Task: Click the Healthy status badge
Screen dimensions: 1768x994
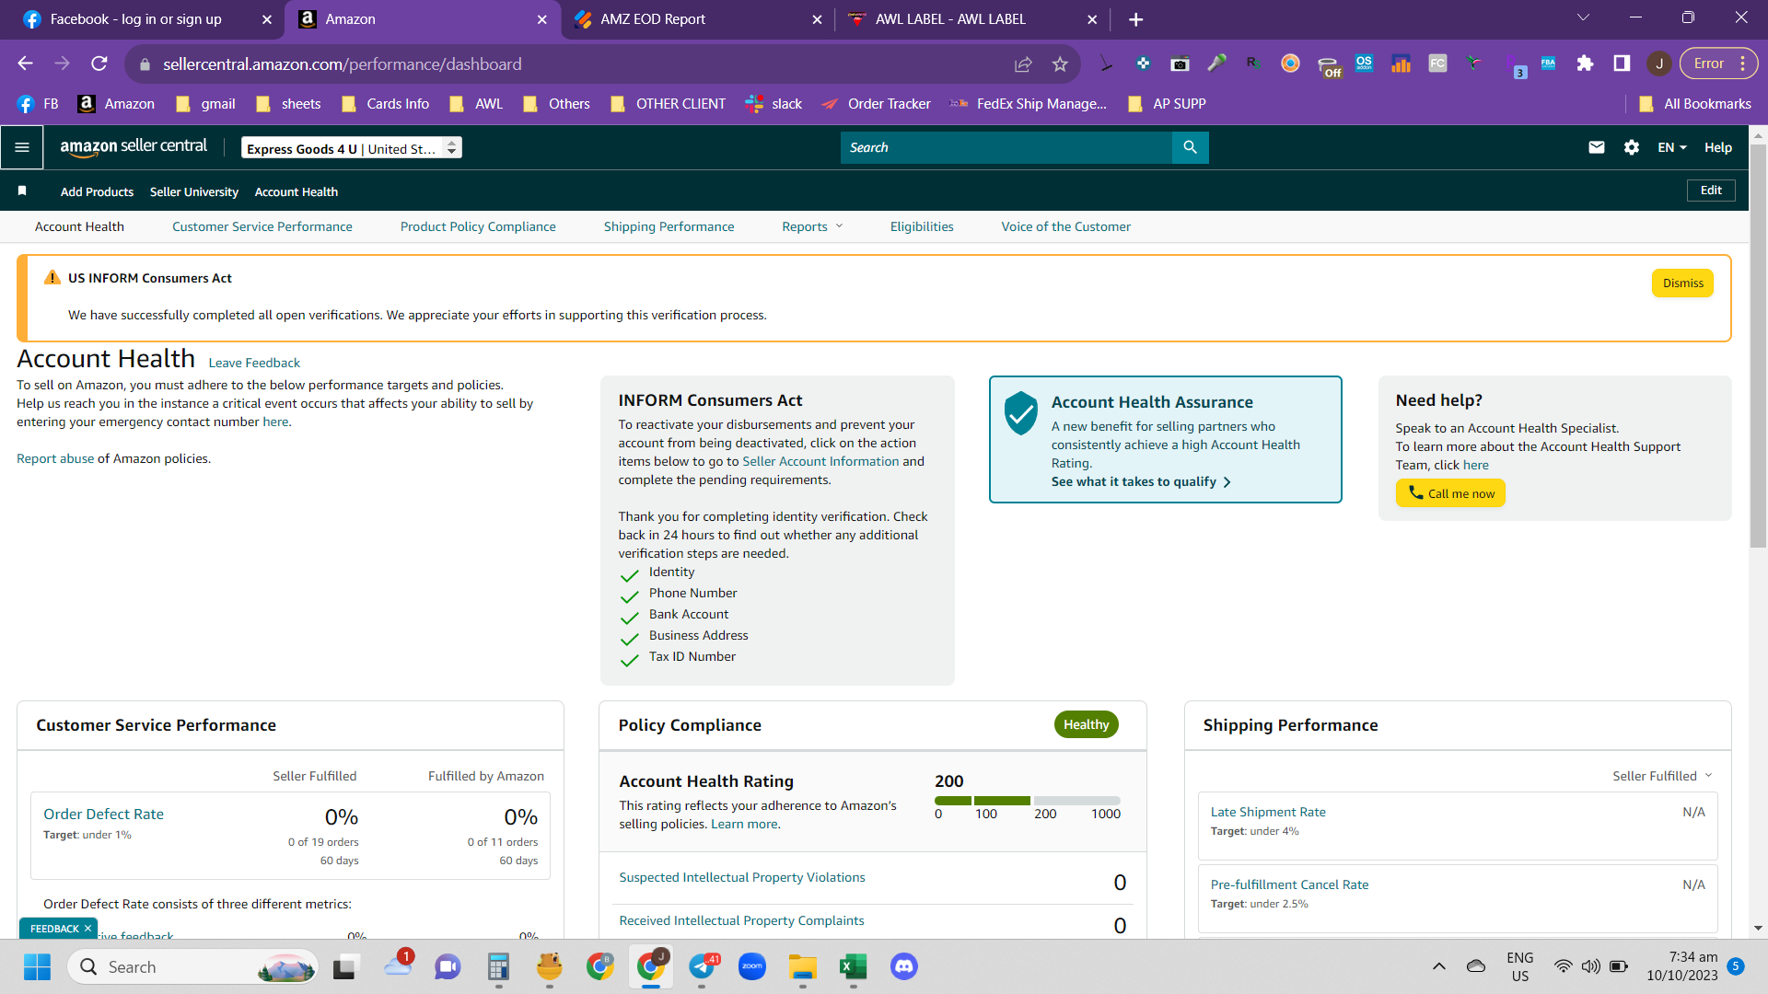Action: [x=1087, y=724]
